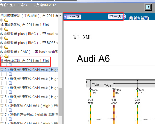Click document icon above 页 7
The height and width of the screenshot is (124, 155).
click(11, 110)
